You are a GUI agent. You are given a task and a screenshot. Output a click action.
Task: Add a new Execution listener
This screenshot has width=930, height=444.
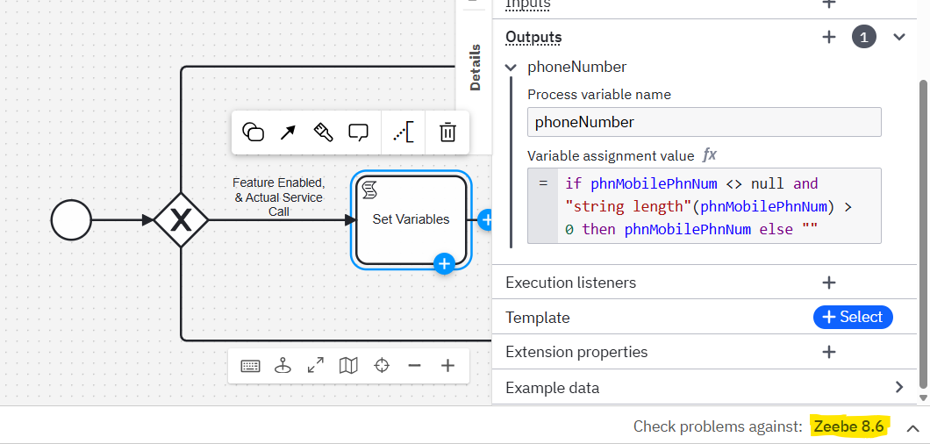tap(828, 283)
